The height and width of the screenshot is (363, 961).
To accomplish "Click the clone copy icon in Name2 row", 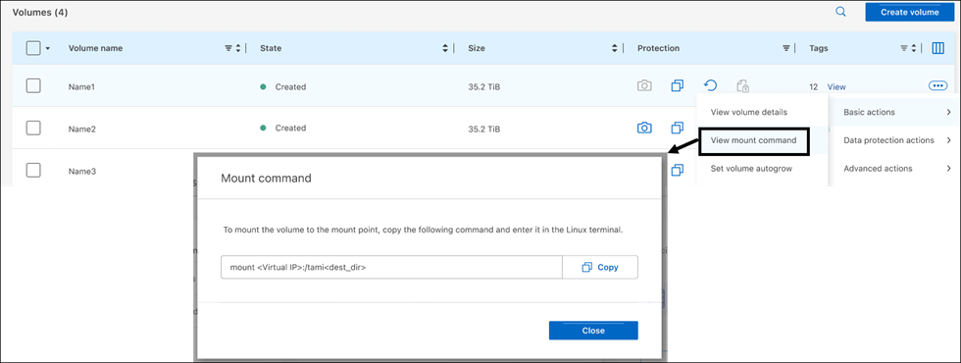I will [678, 128].
